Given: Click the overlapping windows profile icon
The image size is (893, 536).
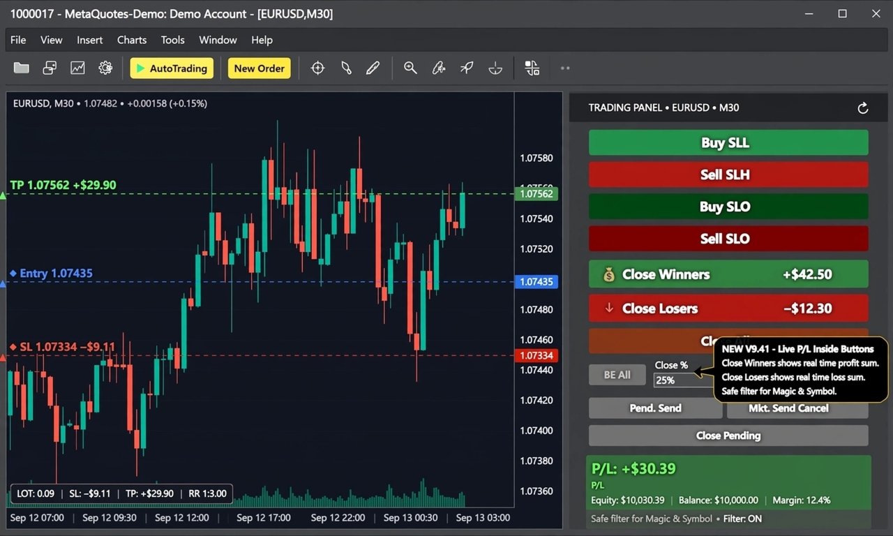Looking at the screenshot, I should tap(50, 68).
